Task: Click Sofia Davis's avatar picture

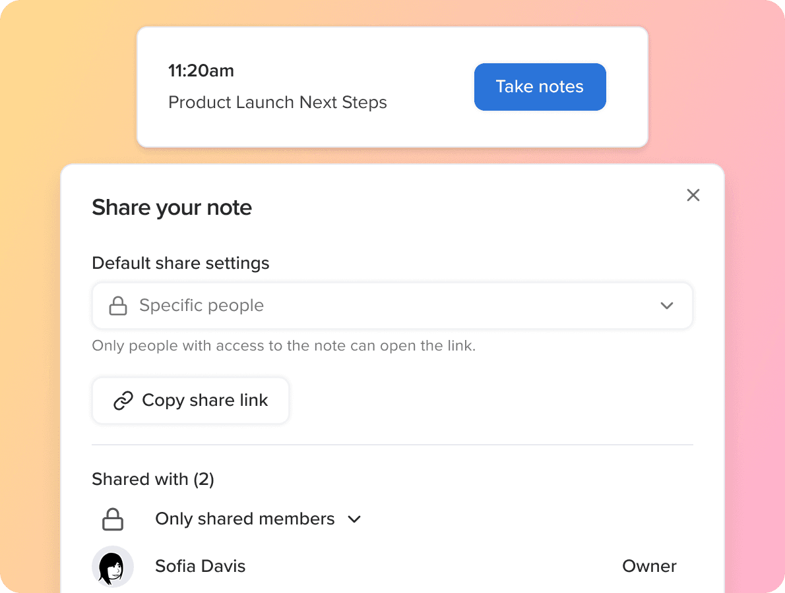Action: (112, 566)
